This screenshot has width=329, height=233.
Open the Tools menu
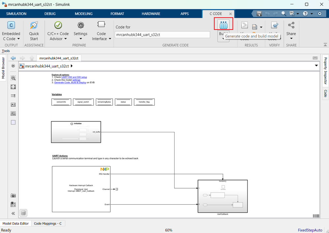tap(6, 51)
